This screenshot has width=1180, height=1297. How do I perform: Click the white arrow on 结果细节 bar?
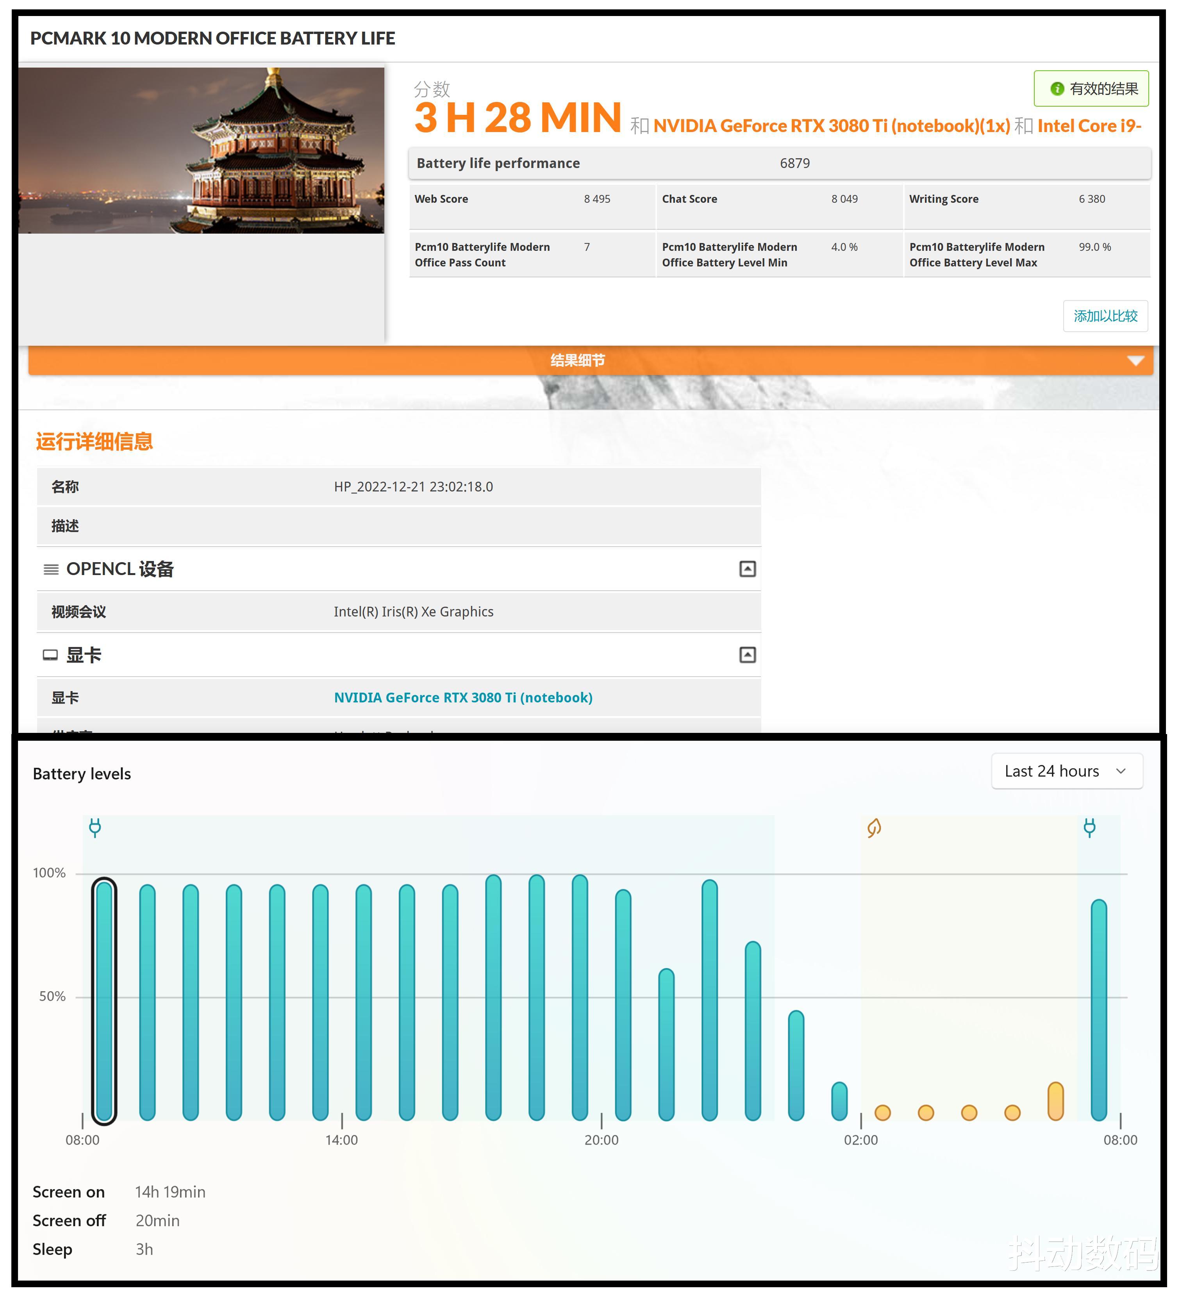click(1135, 360)
